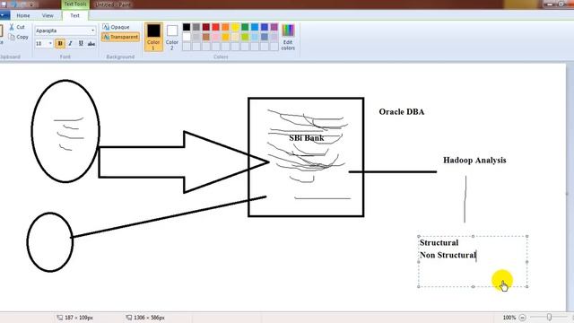Set text background to Opaque
574x323 pixels.
116,27
